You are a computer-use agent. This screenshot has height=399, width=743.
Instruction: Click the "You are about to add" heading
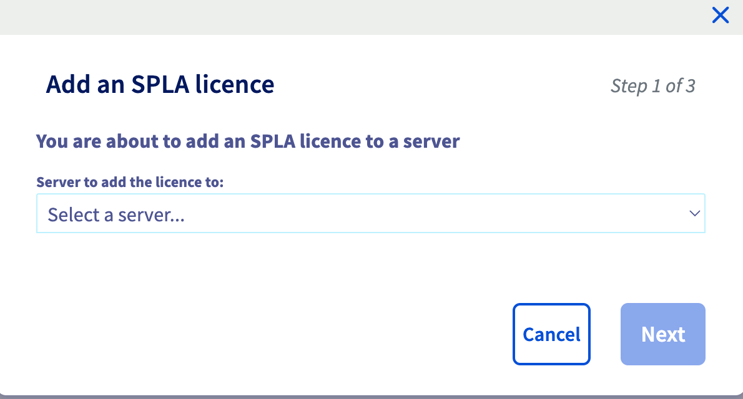[x=247, y=142]
